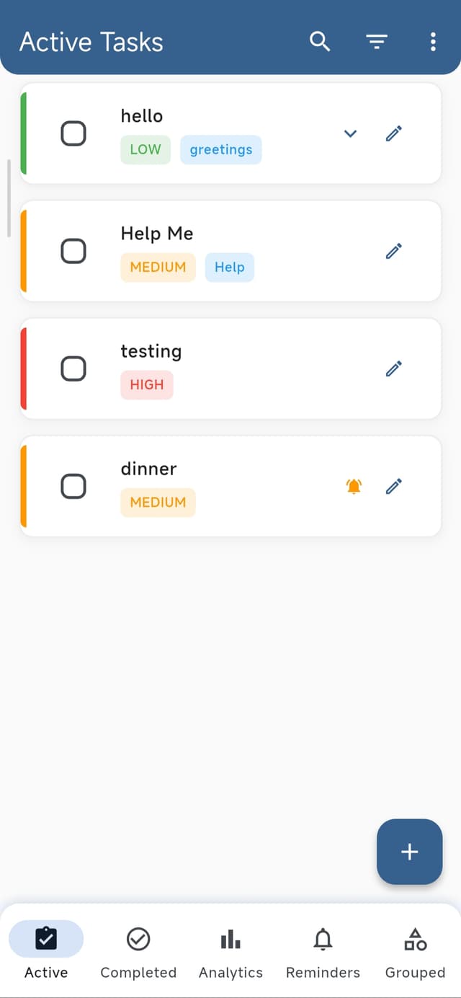Edit the dinner task
The width and height of the screenshot is (461, 998).
pyautogui.click(x=393, y=486)
